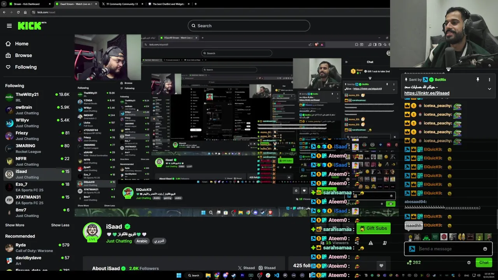Click the heart icon beside the followers count
498x280 pixels.
381,266
